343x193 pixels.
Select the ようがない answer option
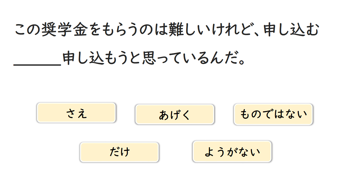coord(232,152)
